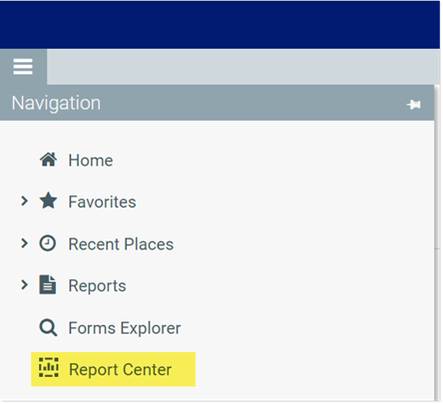This screenshot has height=404, width=443.
Task: Go to Forms Explorer
Action: [125, 328]
